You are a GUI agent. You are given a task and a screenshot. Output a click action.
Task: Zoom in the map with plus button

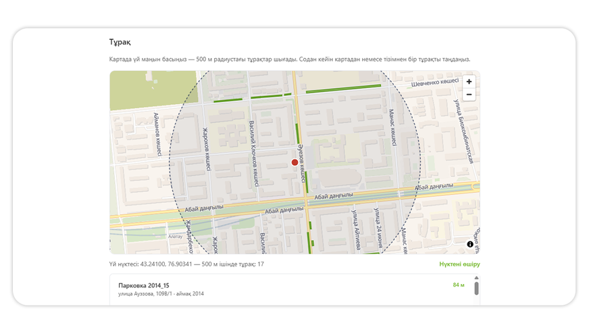(x=469, y=82)
